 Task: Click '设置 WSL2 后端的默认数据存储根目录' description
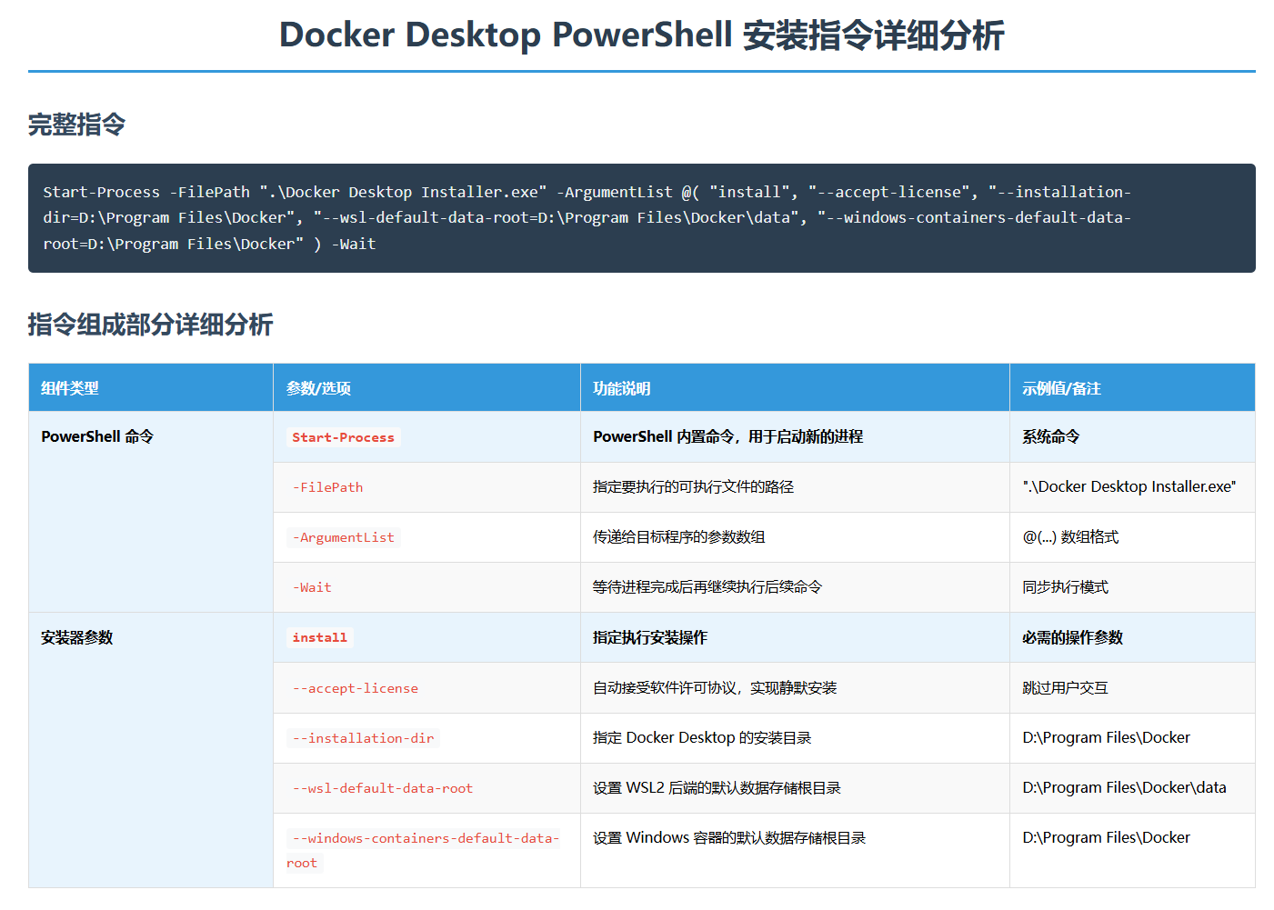click(717, 787)
